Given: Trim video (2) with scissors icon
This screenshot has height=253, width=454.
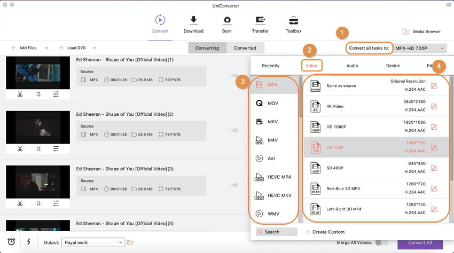Looking at the screenshot, I should pos(20,149).
